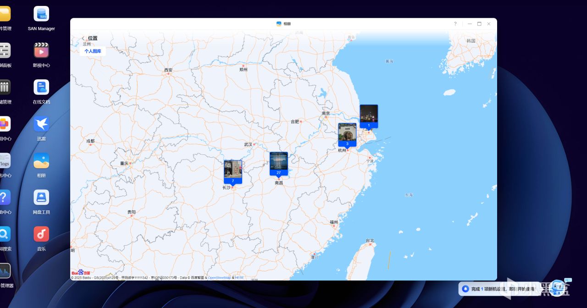Click the 重庆 city label on map

coord(124,163)
